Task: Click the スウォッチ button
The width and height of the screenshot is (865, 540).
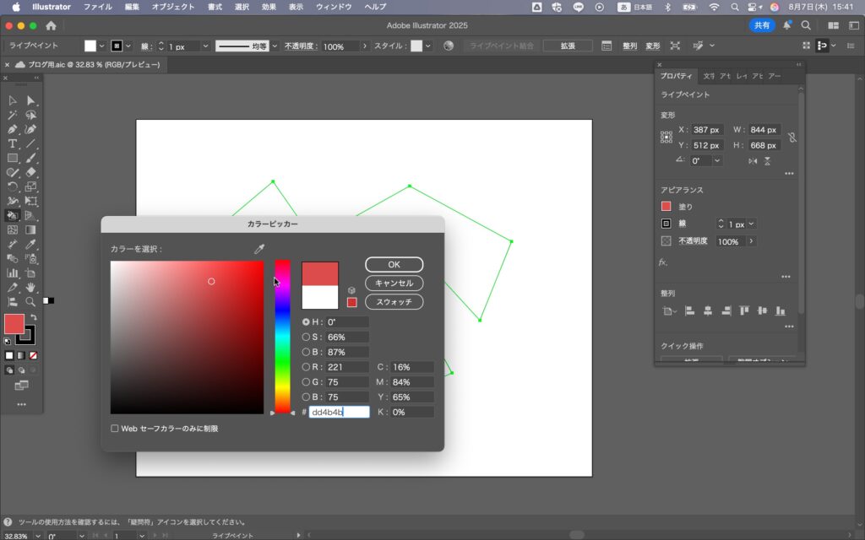Action: (x=394, y=302)
